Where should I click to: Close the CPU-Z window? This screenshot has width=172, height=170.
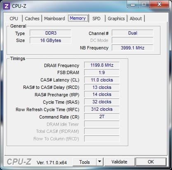(159, 5)
